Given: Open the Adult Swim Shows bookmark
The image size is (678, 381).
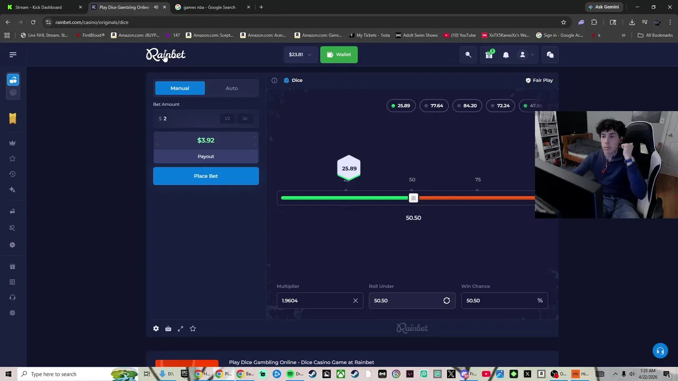Looking at the screenshot, I should pos(416,35).
